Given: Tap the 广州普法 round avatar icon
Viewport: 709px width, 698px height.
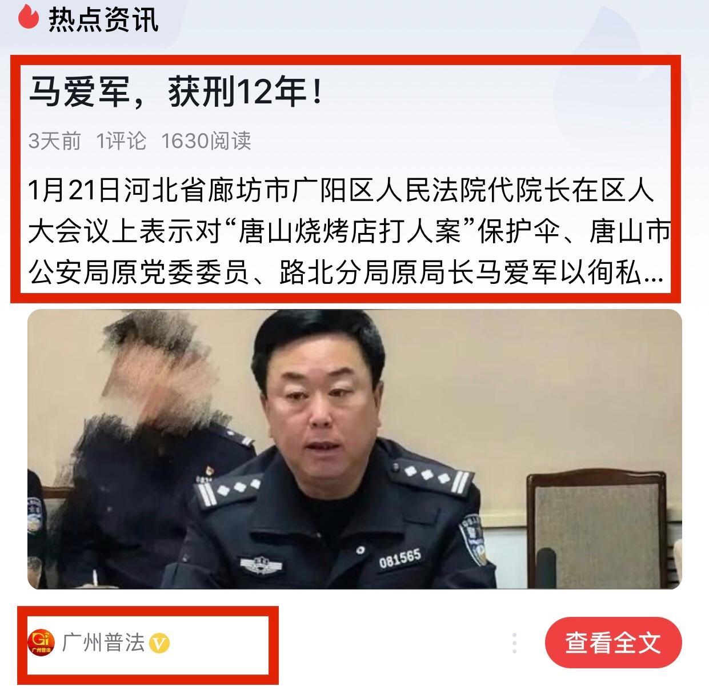Looking at the screenshot, I should (41, 643).
